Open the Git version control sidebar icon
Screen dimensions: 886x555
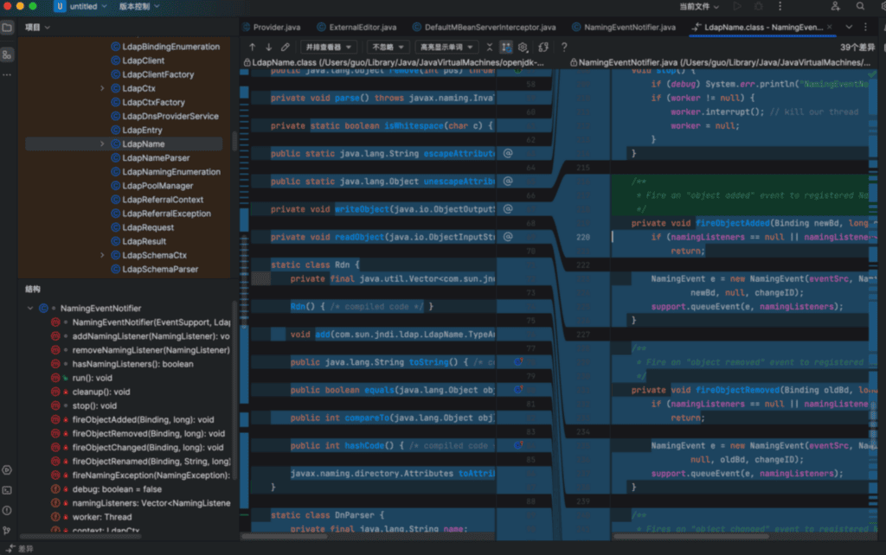click(x=8, y=530)
